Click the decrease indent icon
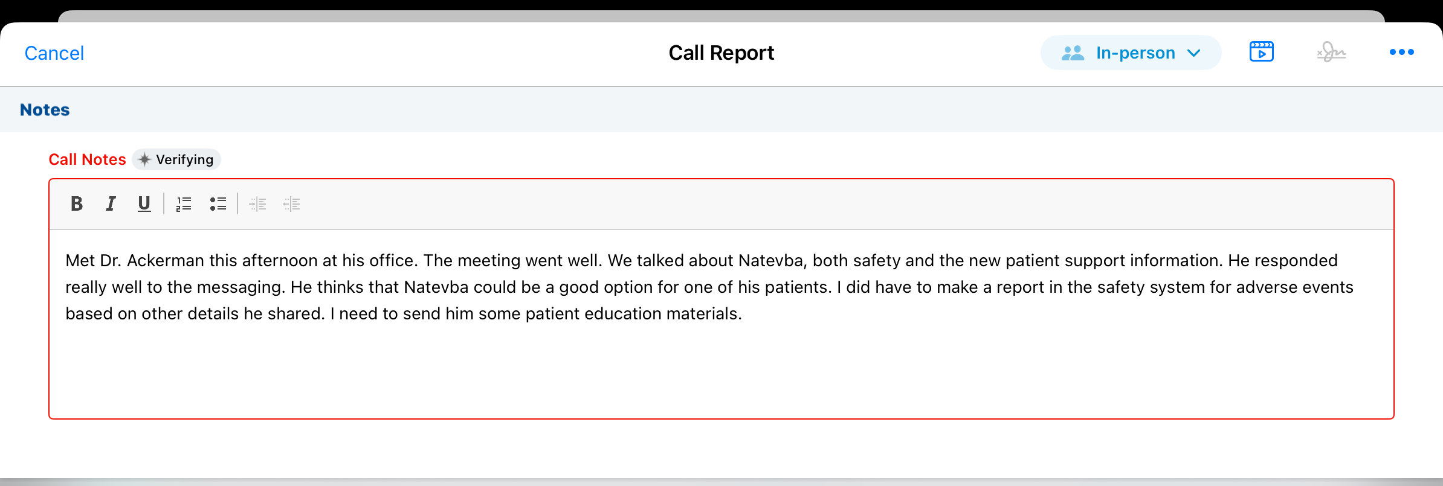1443x486 pixels. coord(292,204)
